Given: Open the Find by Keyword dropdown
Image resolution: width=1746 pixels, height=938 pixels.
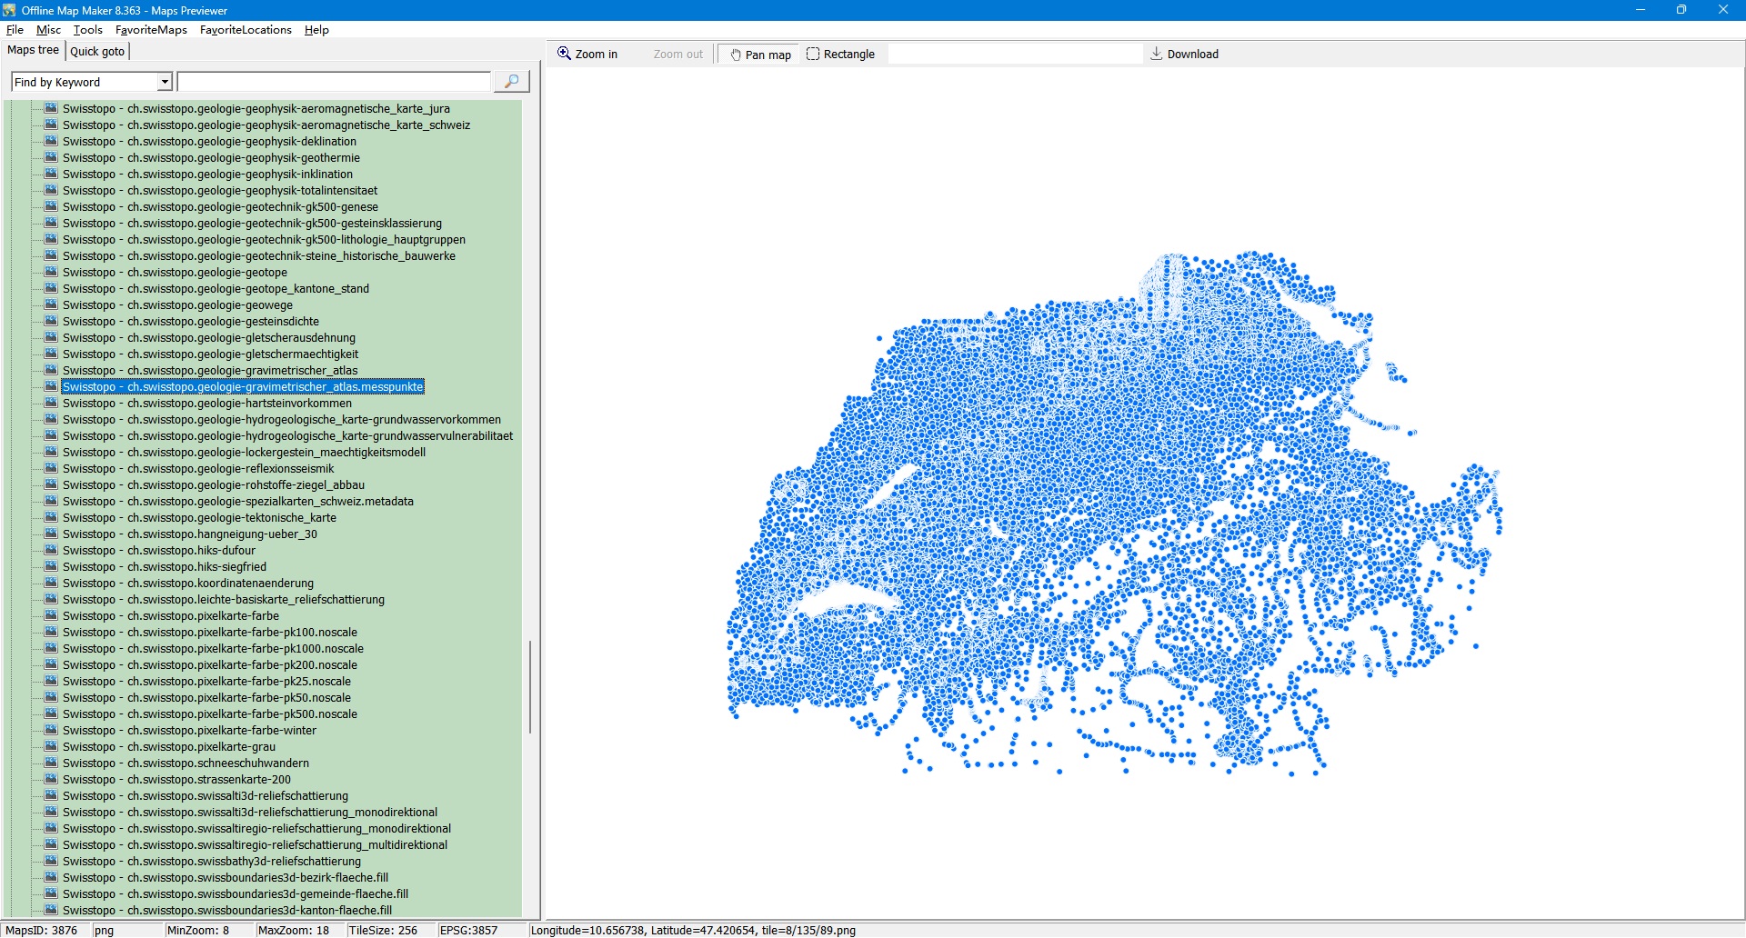Looking at the screenshot, I should (165, 82).
